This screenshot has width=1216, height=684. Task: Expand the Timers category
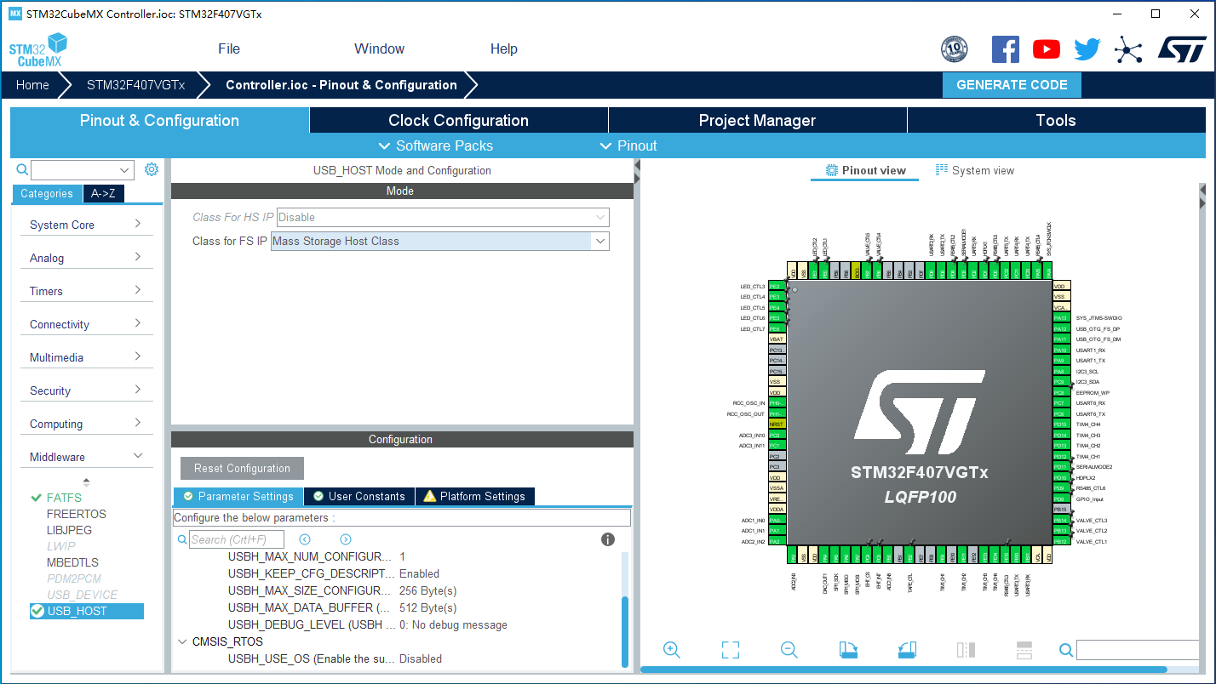coord(85,291)
